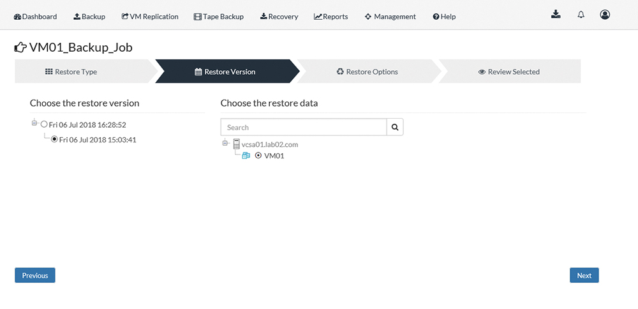Click the Previous button
Image resolution: width=638 pixels, height=309 pixels.
35,275
